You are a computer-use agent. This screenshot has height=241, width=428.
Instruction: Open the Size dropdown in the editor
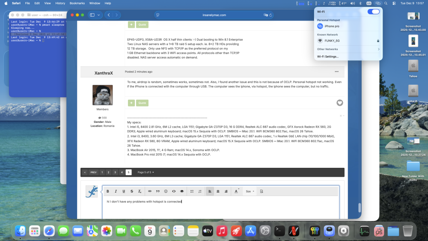[x=250, y=191]
